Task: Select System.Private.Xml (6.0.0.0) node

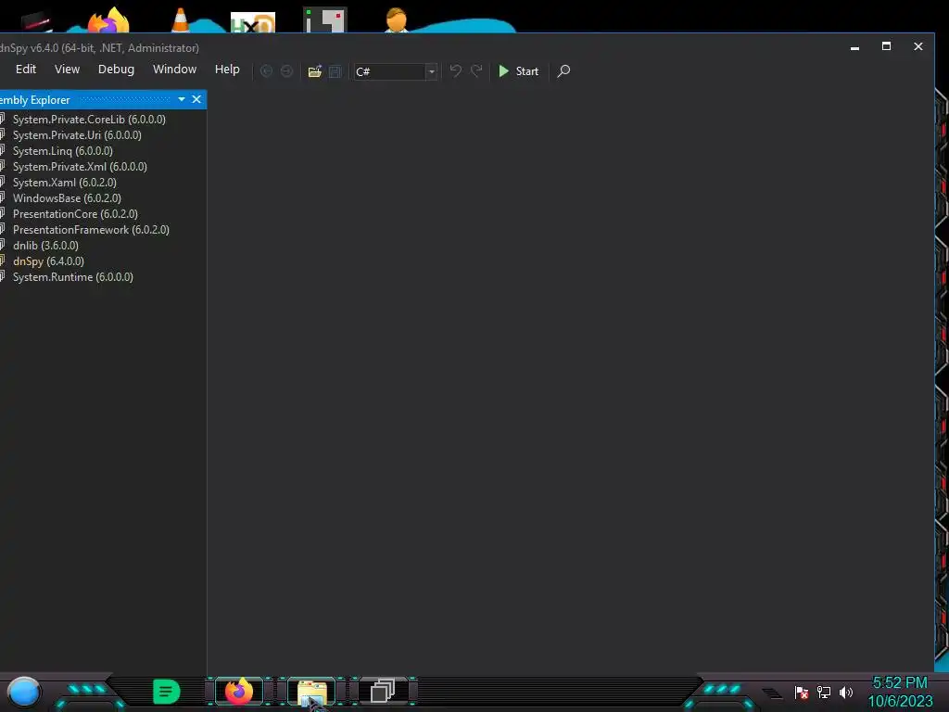Action: tap(80, 167)
